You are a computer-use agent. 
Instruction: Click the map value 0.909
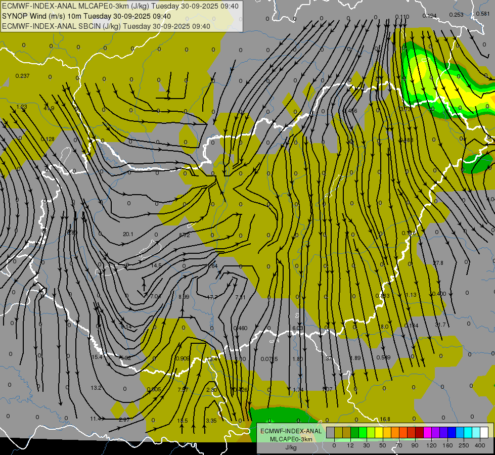click(183, 358)
